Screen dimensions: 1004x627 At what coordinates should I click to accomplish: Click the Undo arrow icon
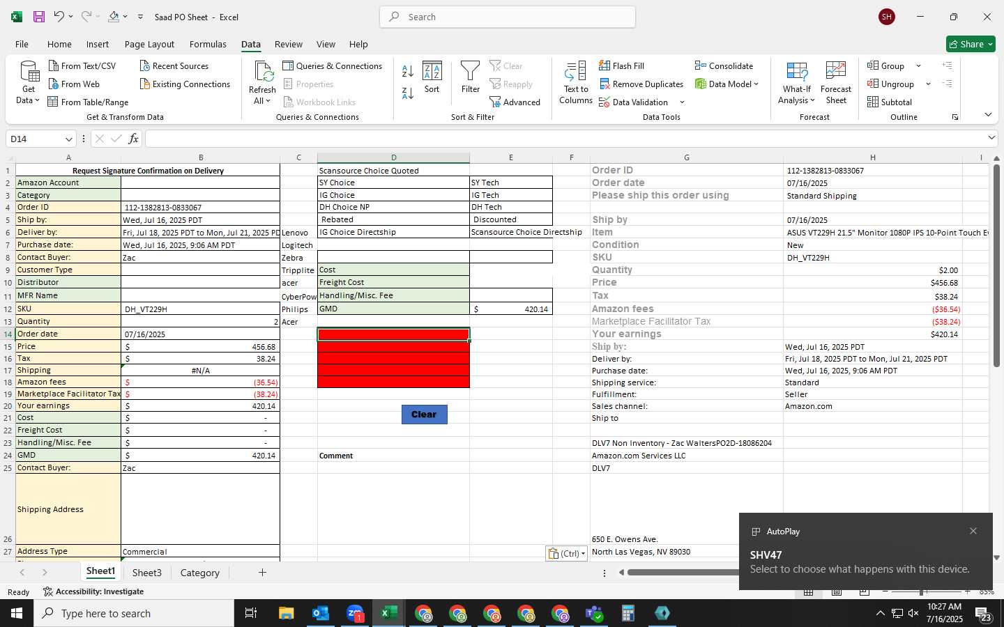(x=59, y=17)
